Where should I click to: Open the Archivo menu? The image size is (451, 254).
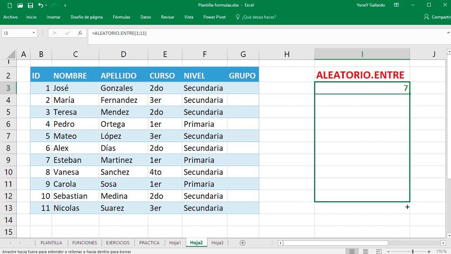[10, 17]
